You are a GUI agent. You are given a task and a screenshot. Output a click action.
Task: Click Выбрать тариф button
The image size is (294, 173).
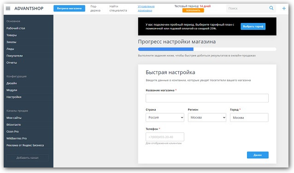253,27
